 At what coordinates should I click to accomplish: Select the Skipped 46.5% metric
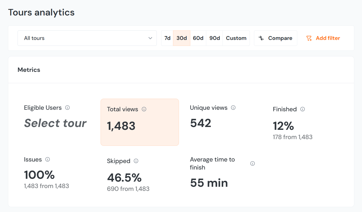(x=124, y=177)
